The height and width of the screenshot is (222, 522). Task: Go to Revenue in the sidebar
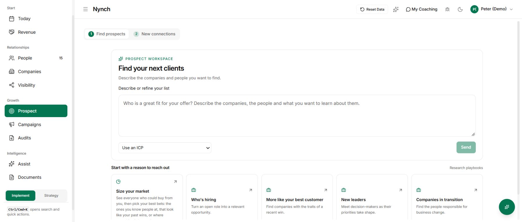(x=36, y=32)
